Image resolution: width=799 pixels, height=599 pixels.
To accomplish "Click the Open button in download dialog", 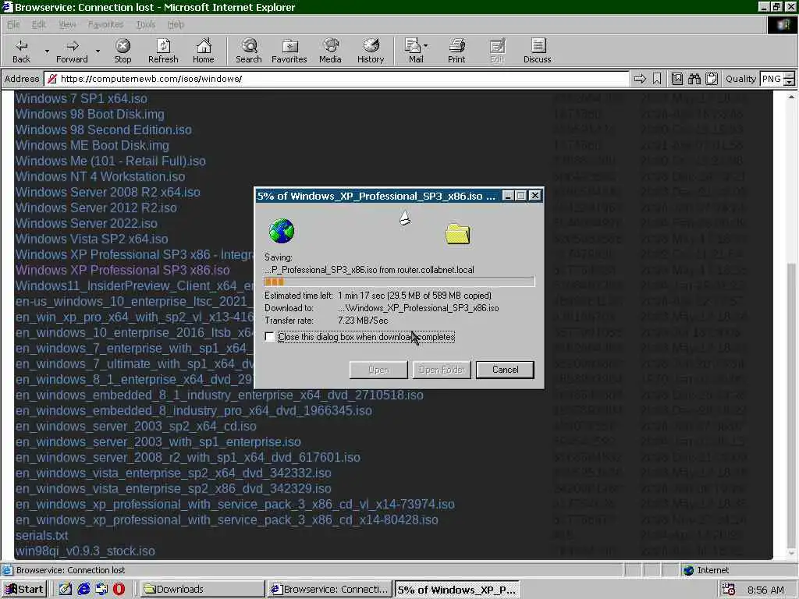I will [x=378, y=370].
